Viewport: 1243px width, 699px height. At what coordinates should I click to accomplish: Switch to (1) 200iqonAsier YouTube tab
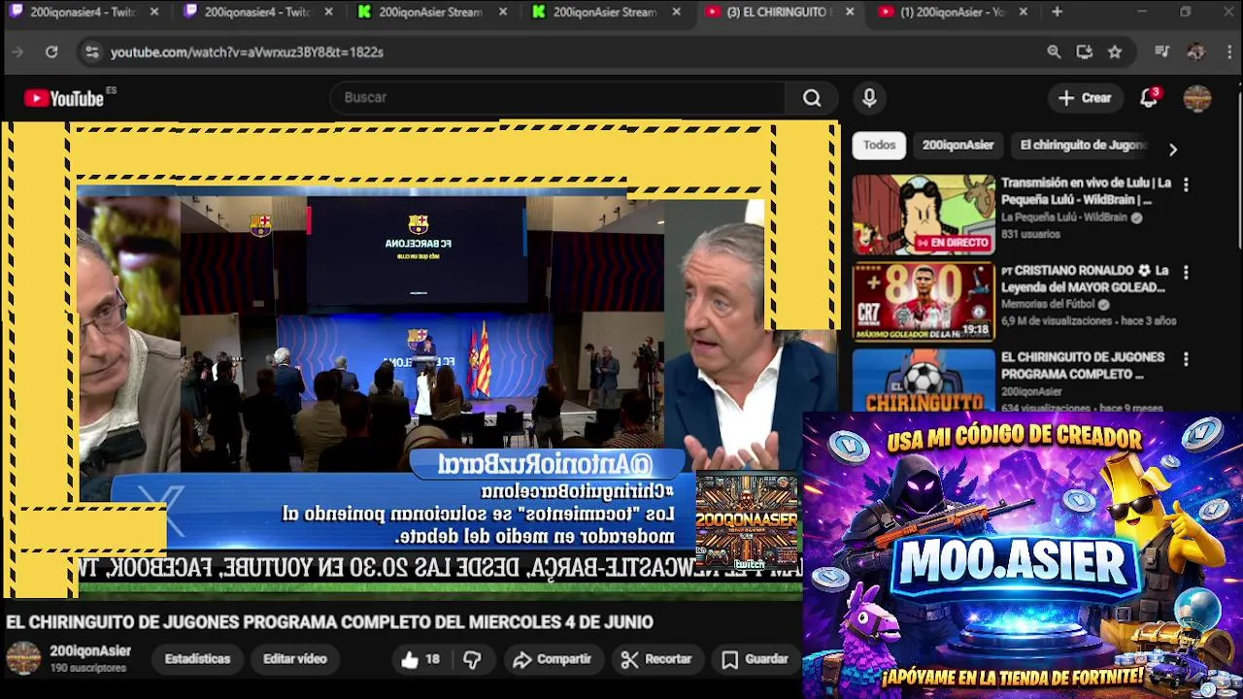coord(955,13)
